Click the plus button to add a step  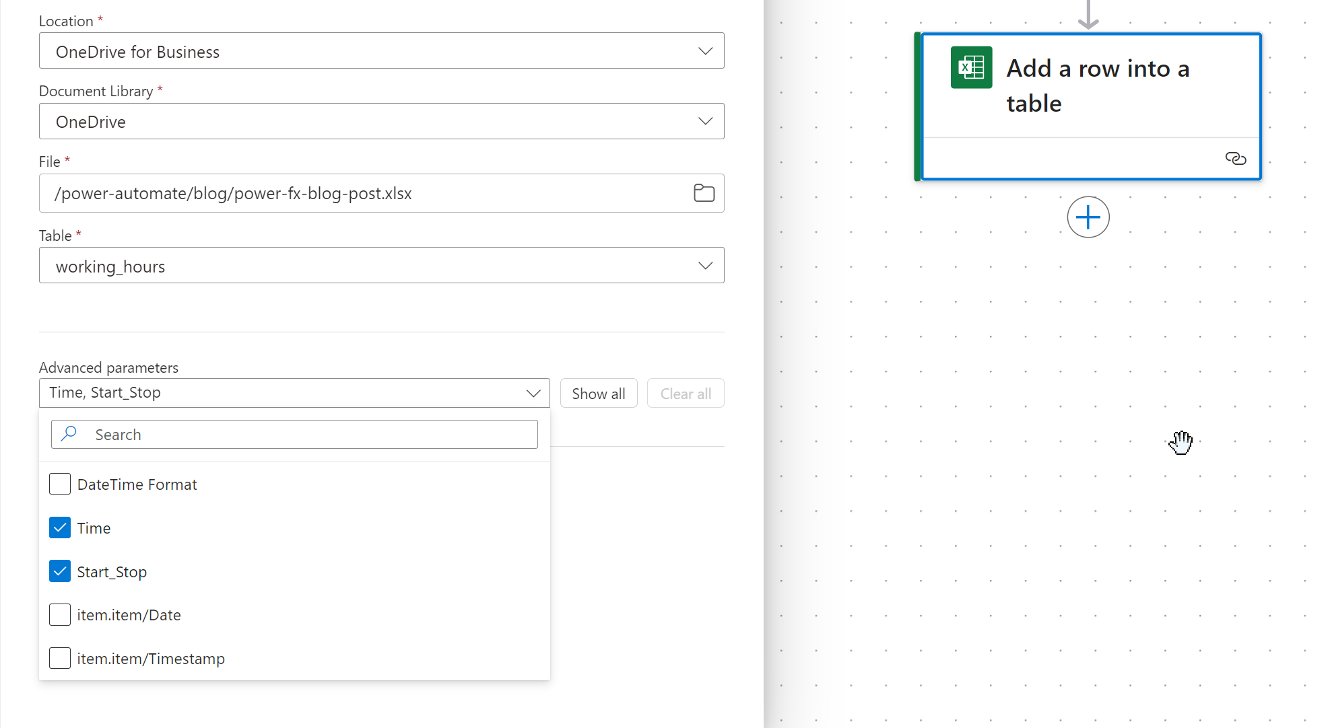tap(1088, 217)
